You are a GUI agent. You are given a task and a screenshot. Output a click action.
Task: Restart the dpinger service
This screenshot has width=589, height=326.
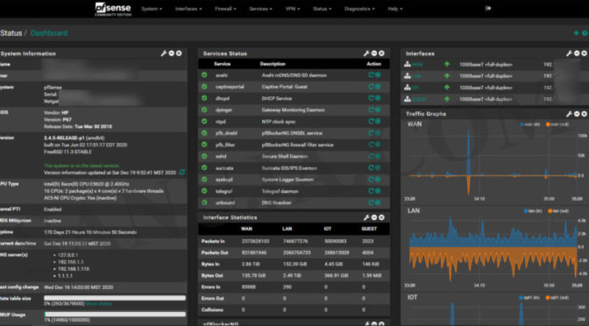pos(371,110)
